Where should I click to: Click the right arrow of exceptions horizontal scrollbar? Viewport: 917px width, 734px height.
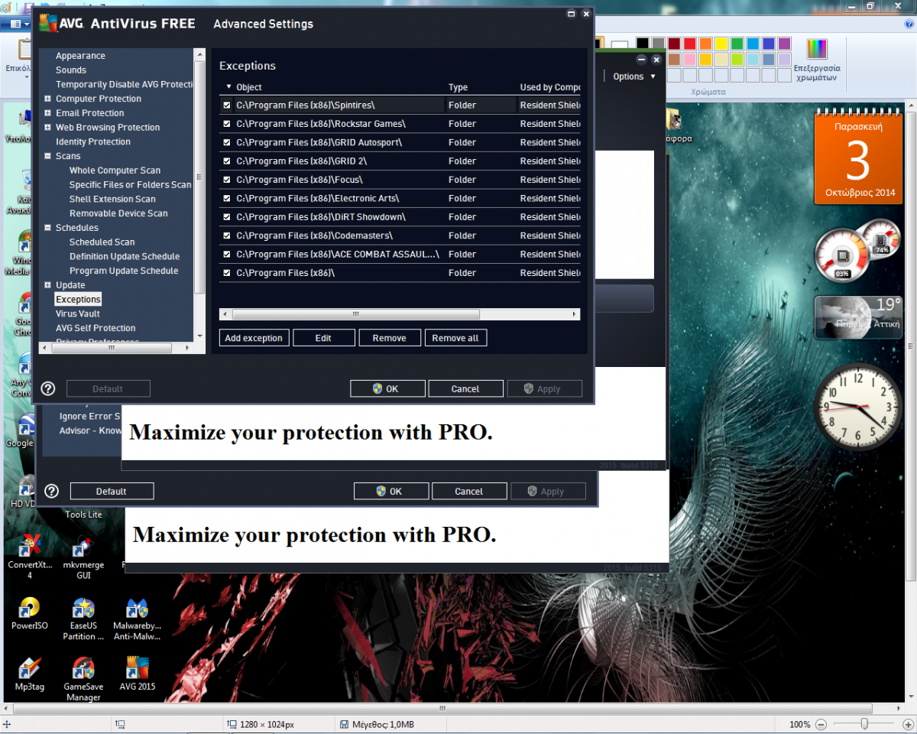575,314
